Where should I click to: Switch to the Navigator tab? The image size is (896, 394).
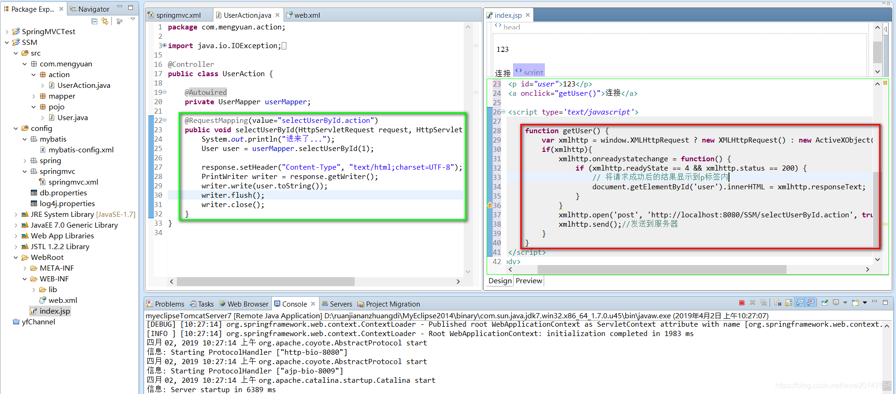89,9
